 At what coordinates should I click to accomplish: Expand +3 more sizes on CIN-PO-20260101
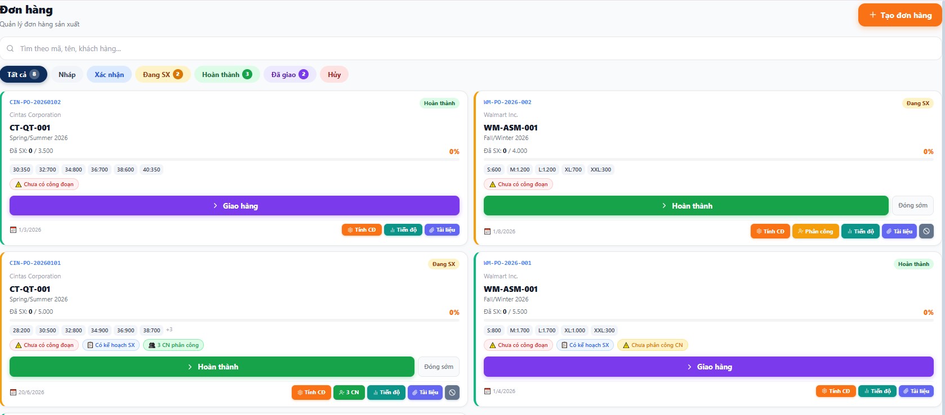(170, 330)
